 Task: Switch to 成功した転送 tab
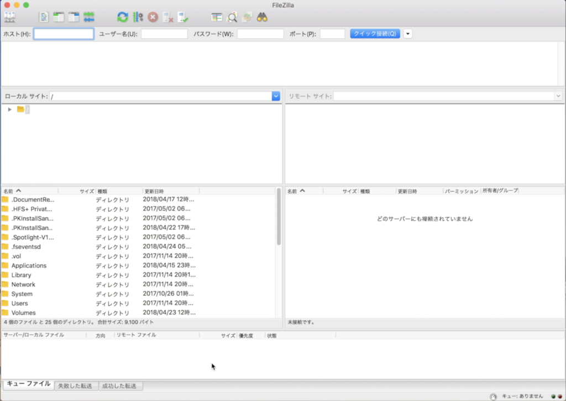pyautogui.click(x=119, y=386)
